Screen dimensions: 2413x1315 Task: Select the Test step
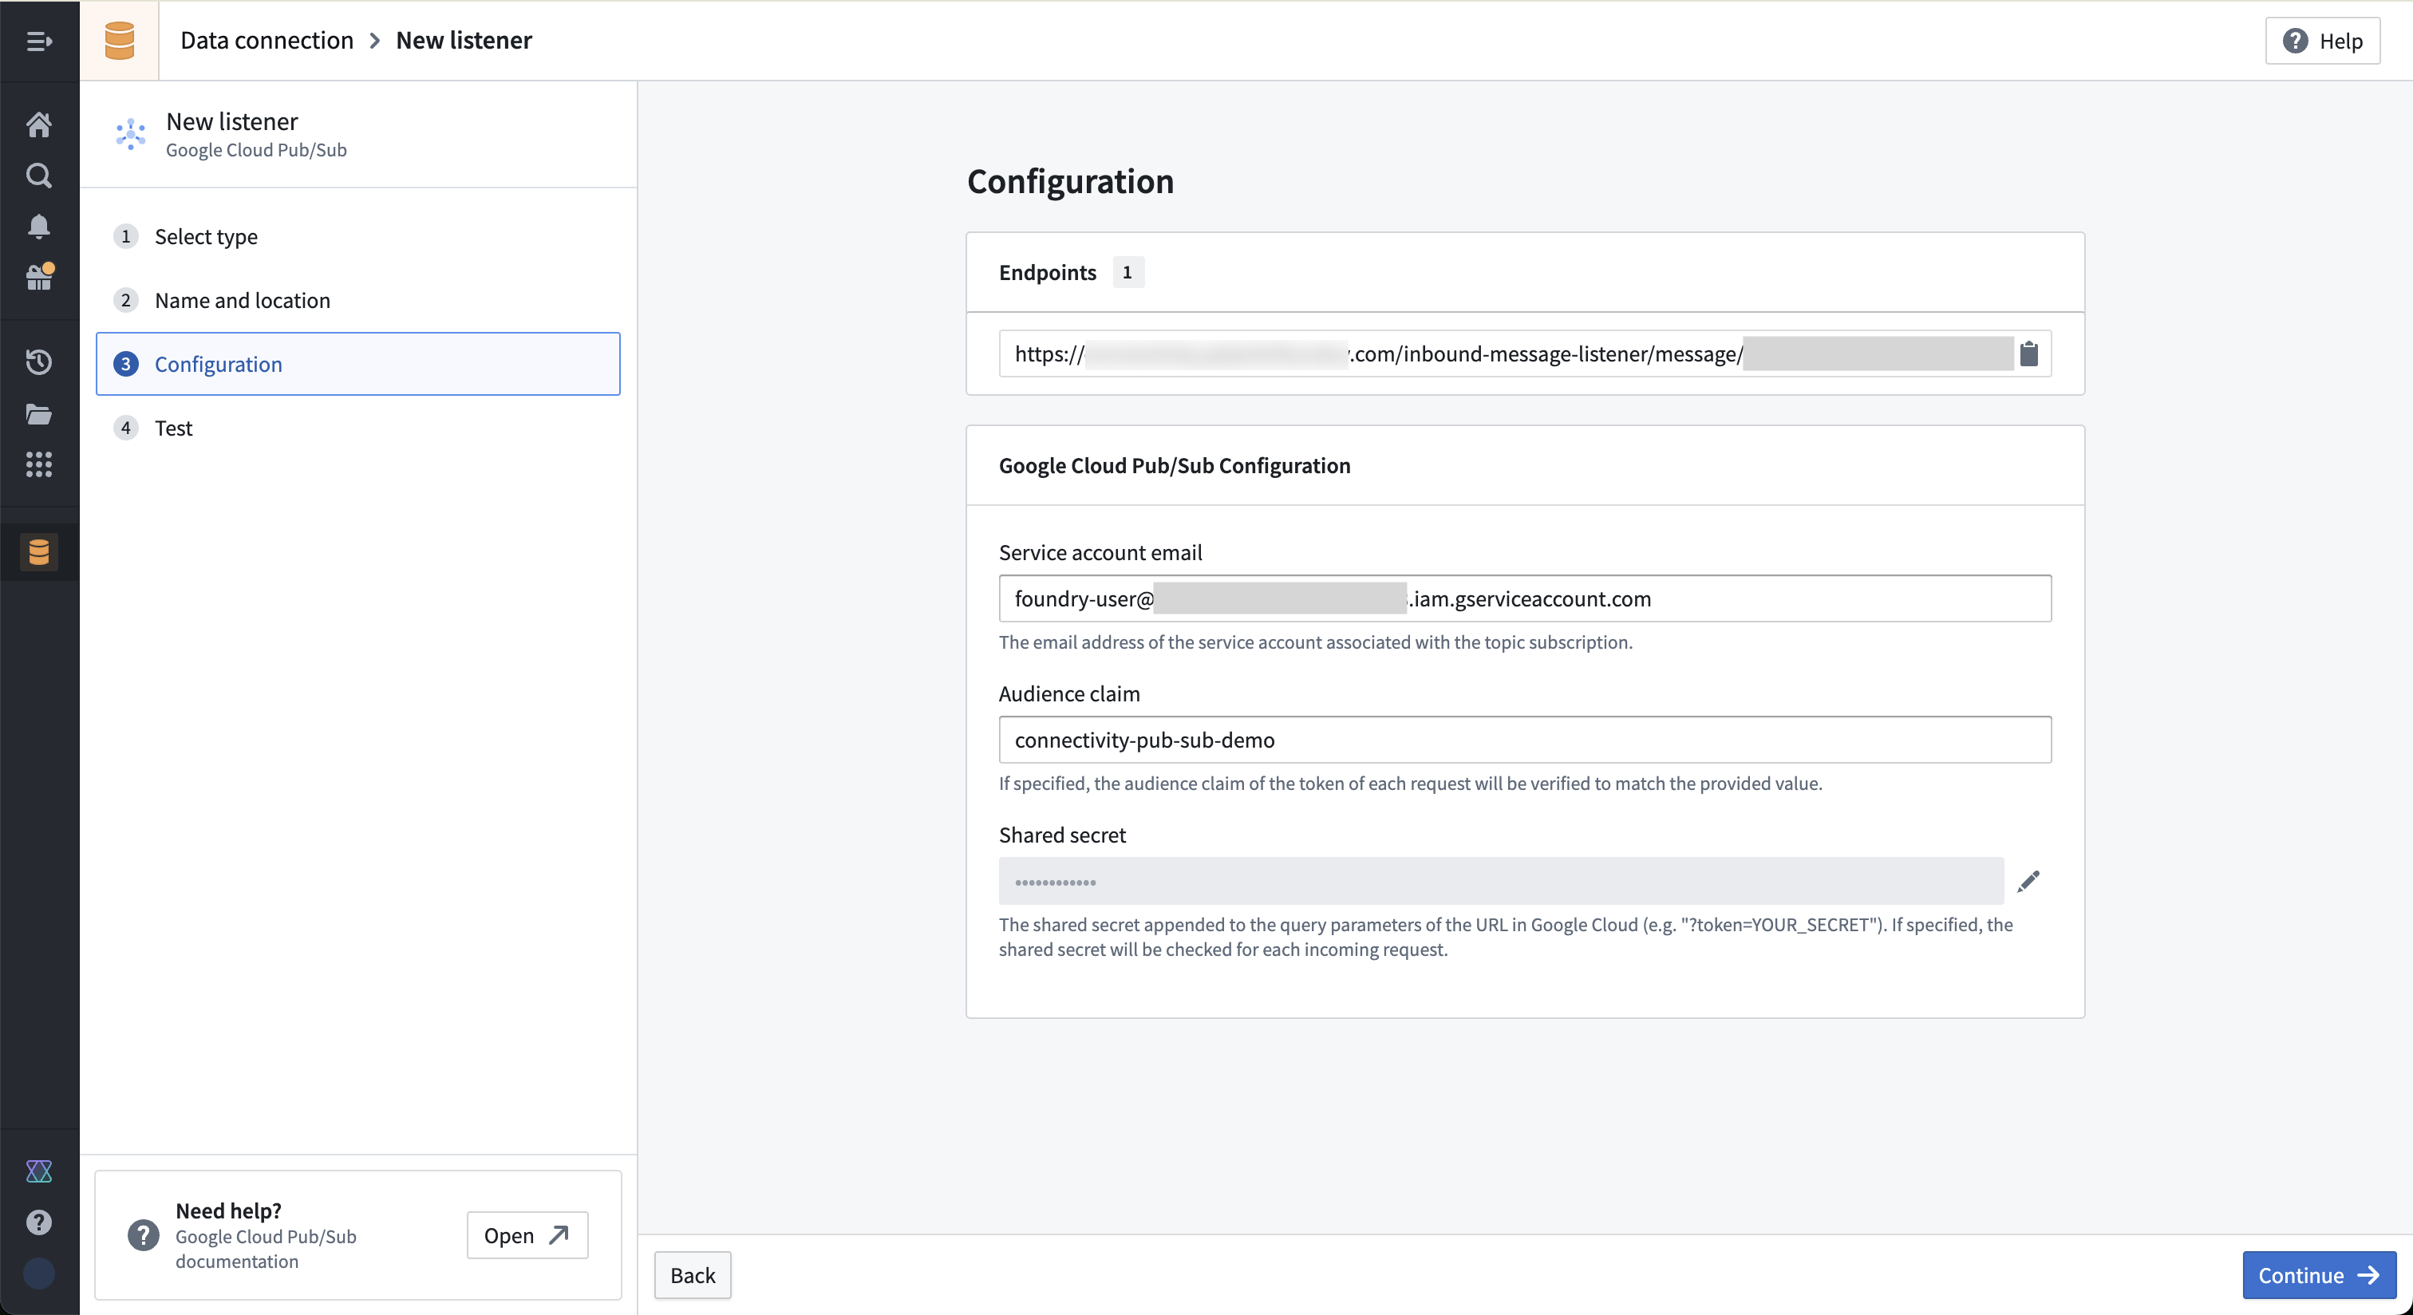point(173,428)
